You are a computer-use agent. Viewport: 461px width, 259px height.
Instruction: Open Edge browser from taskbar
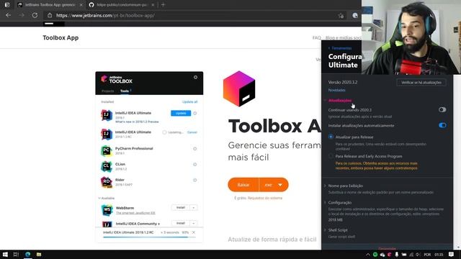[27, 255]
